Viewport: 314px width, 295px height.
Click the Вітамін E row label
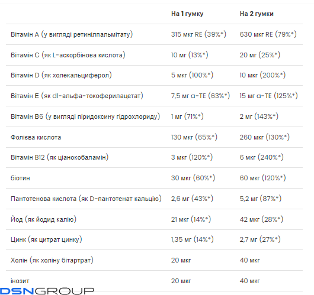[77, 96]
